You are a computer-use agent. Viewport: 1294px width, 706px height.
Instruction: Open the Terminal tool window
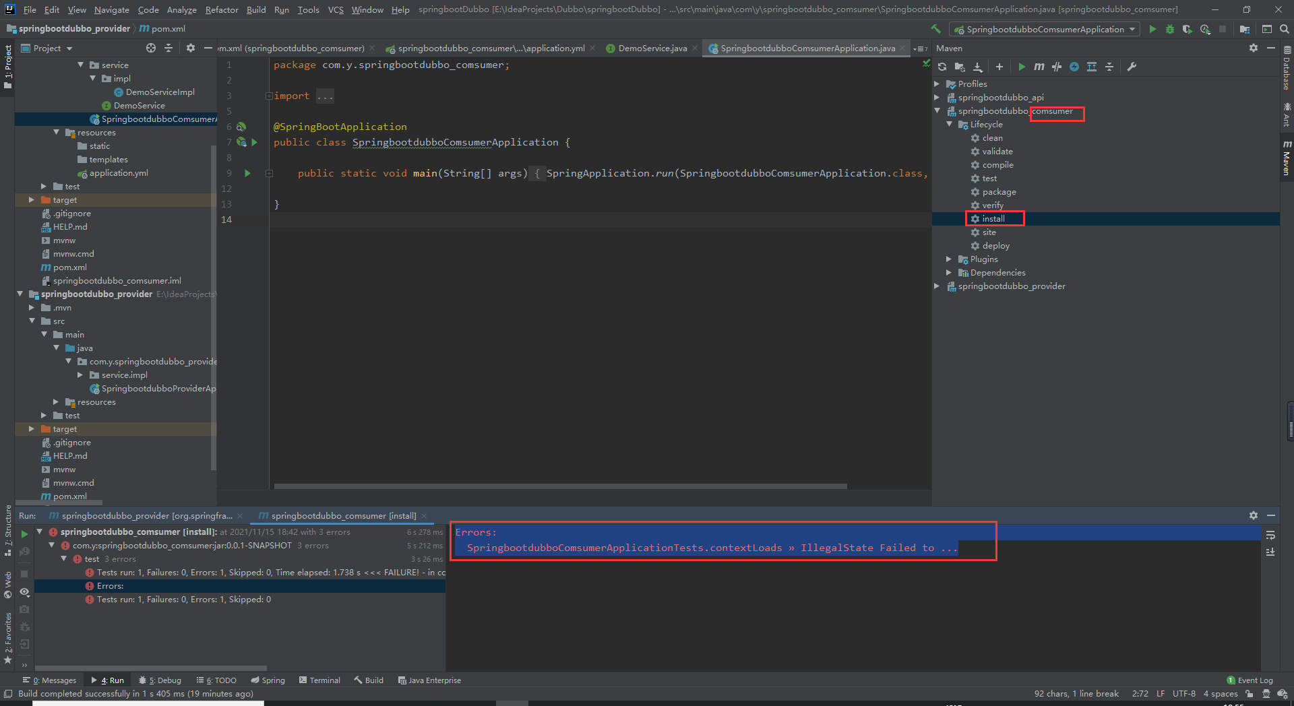coord(319,680)
